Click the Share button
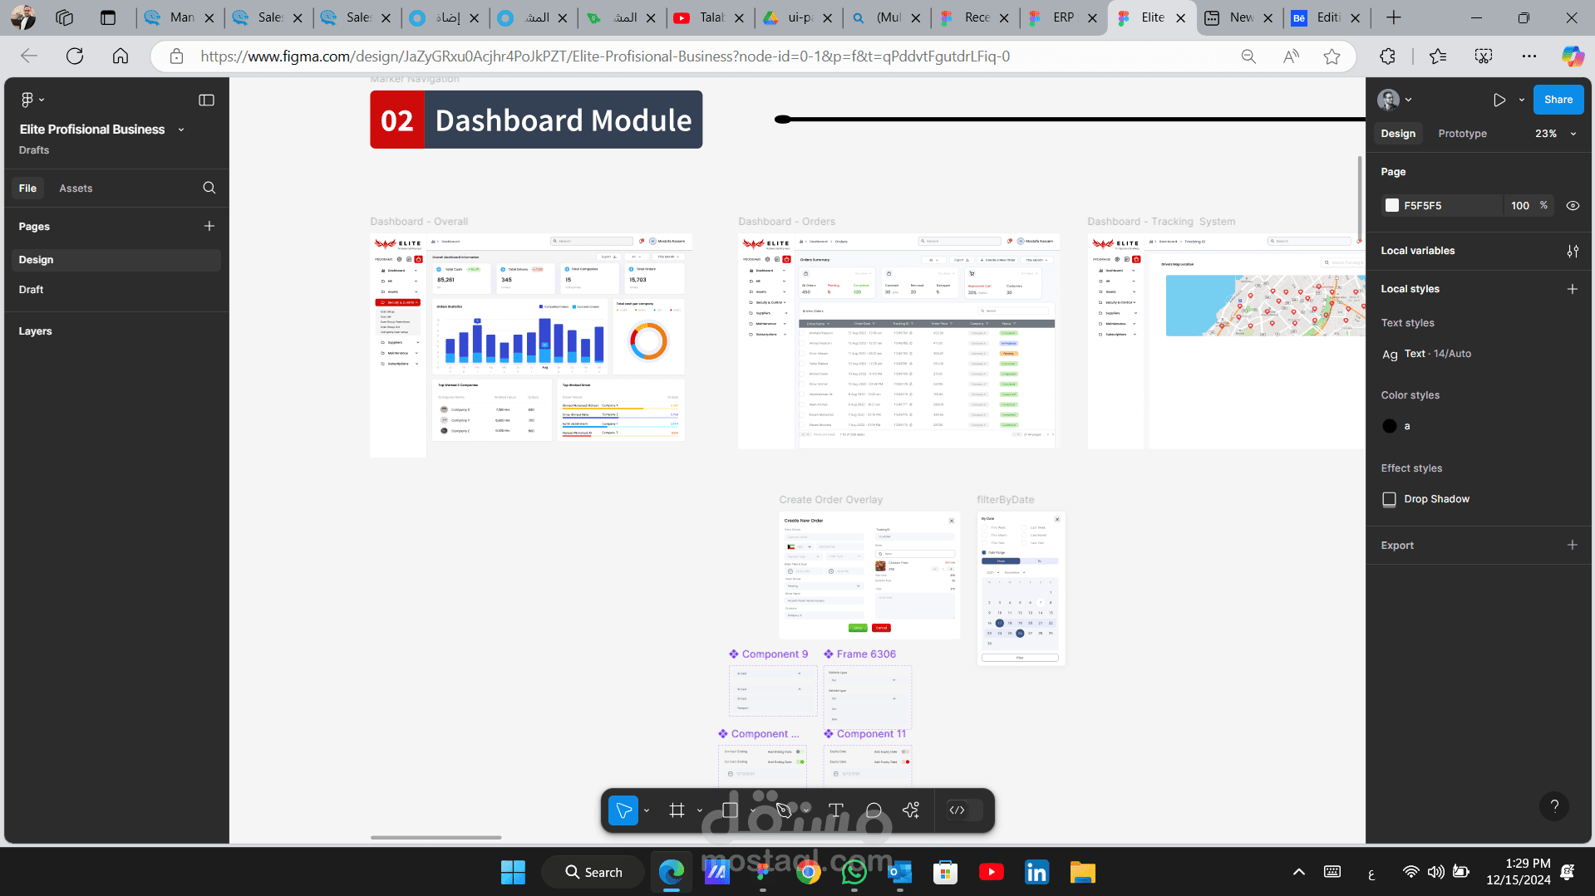 1558,100
